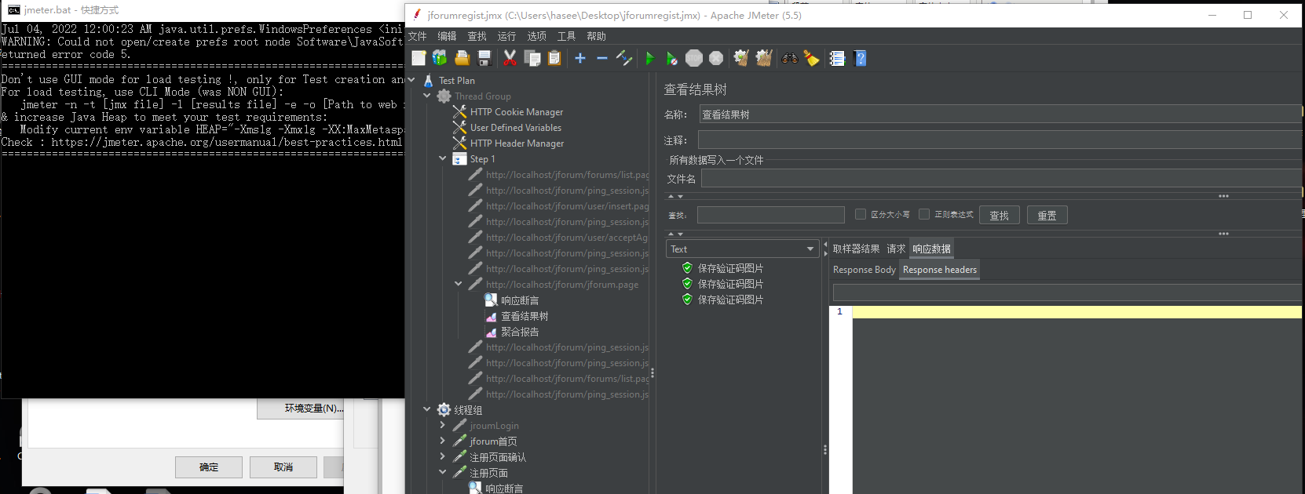The image size is (1305, 494).
Task: Select 查看结果树 node in the tree
Action: click(525, 316)
